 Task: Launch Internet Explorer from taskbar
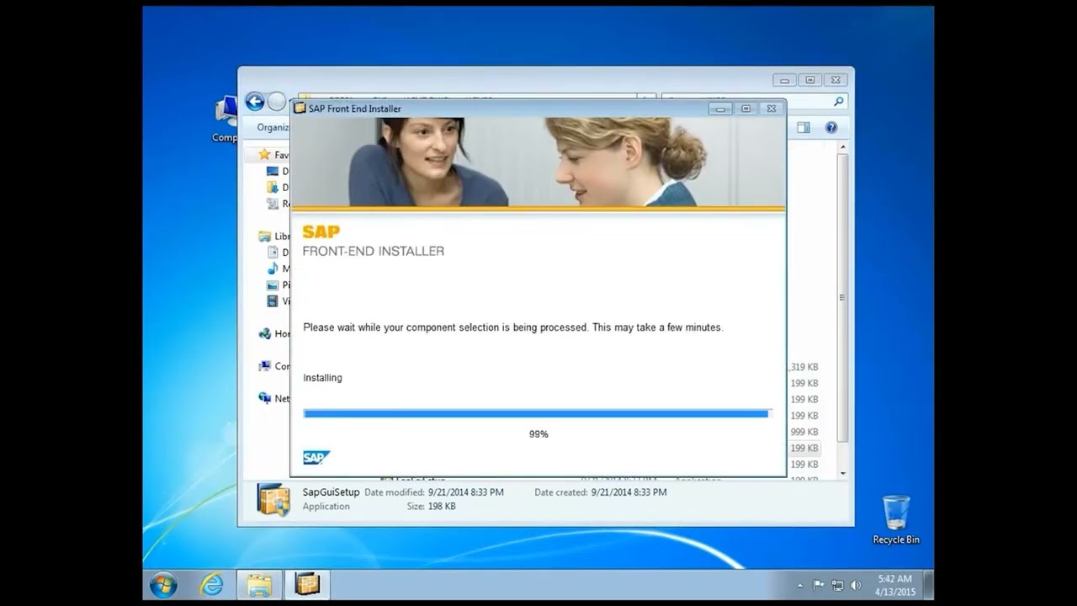[x=211, y=584]
